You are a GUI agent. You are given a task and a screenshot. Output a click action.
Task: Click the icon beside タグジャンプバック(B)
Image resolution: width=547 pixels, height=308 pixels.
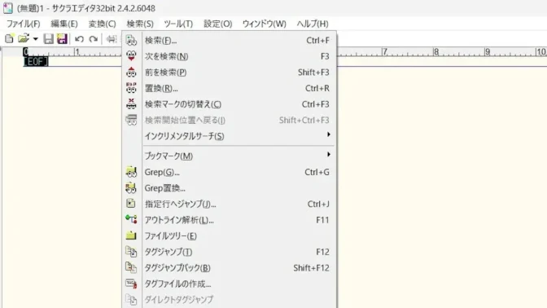pyautogui.click(x=131, y=267)
